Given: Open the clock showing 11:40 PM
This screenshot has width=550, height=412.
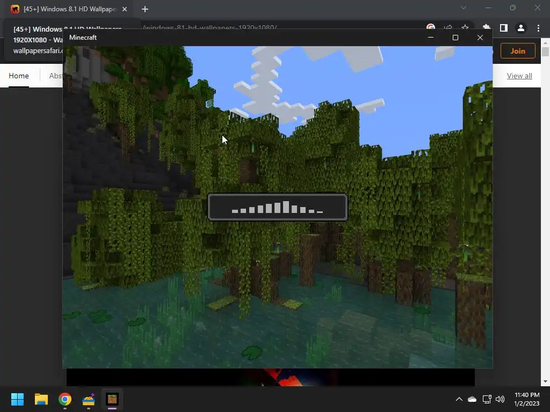Looking at the screenshot, I should (x=527, y=399).
